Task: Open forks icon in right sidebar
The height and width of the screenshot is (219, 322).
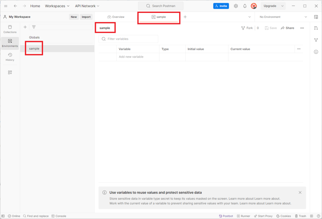Action: pos(316,40)
